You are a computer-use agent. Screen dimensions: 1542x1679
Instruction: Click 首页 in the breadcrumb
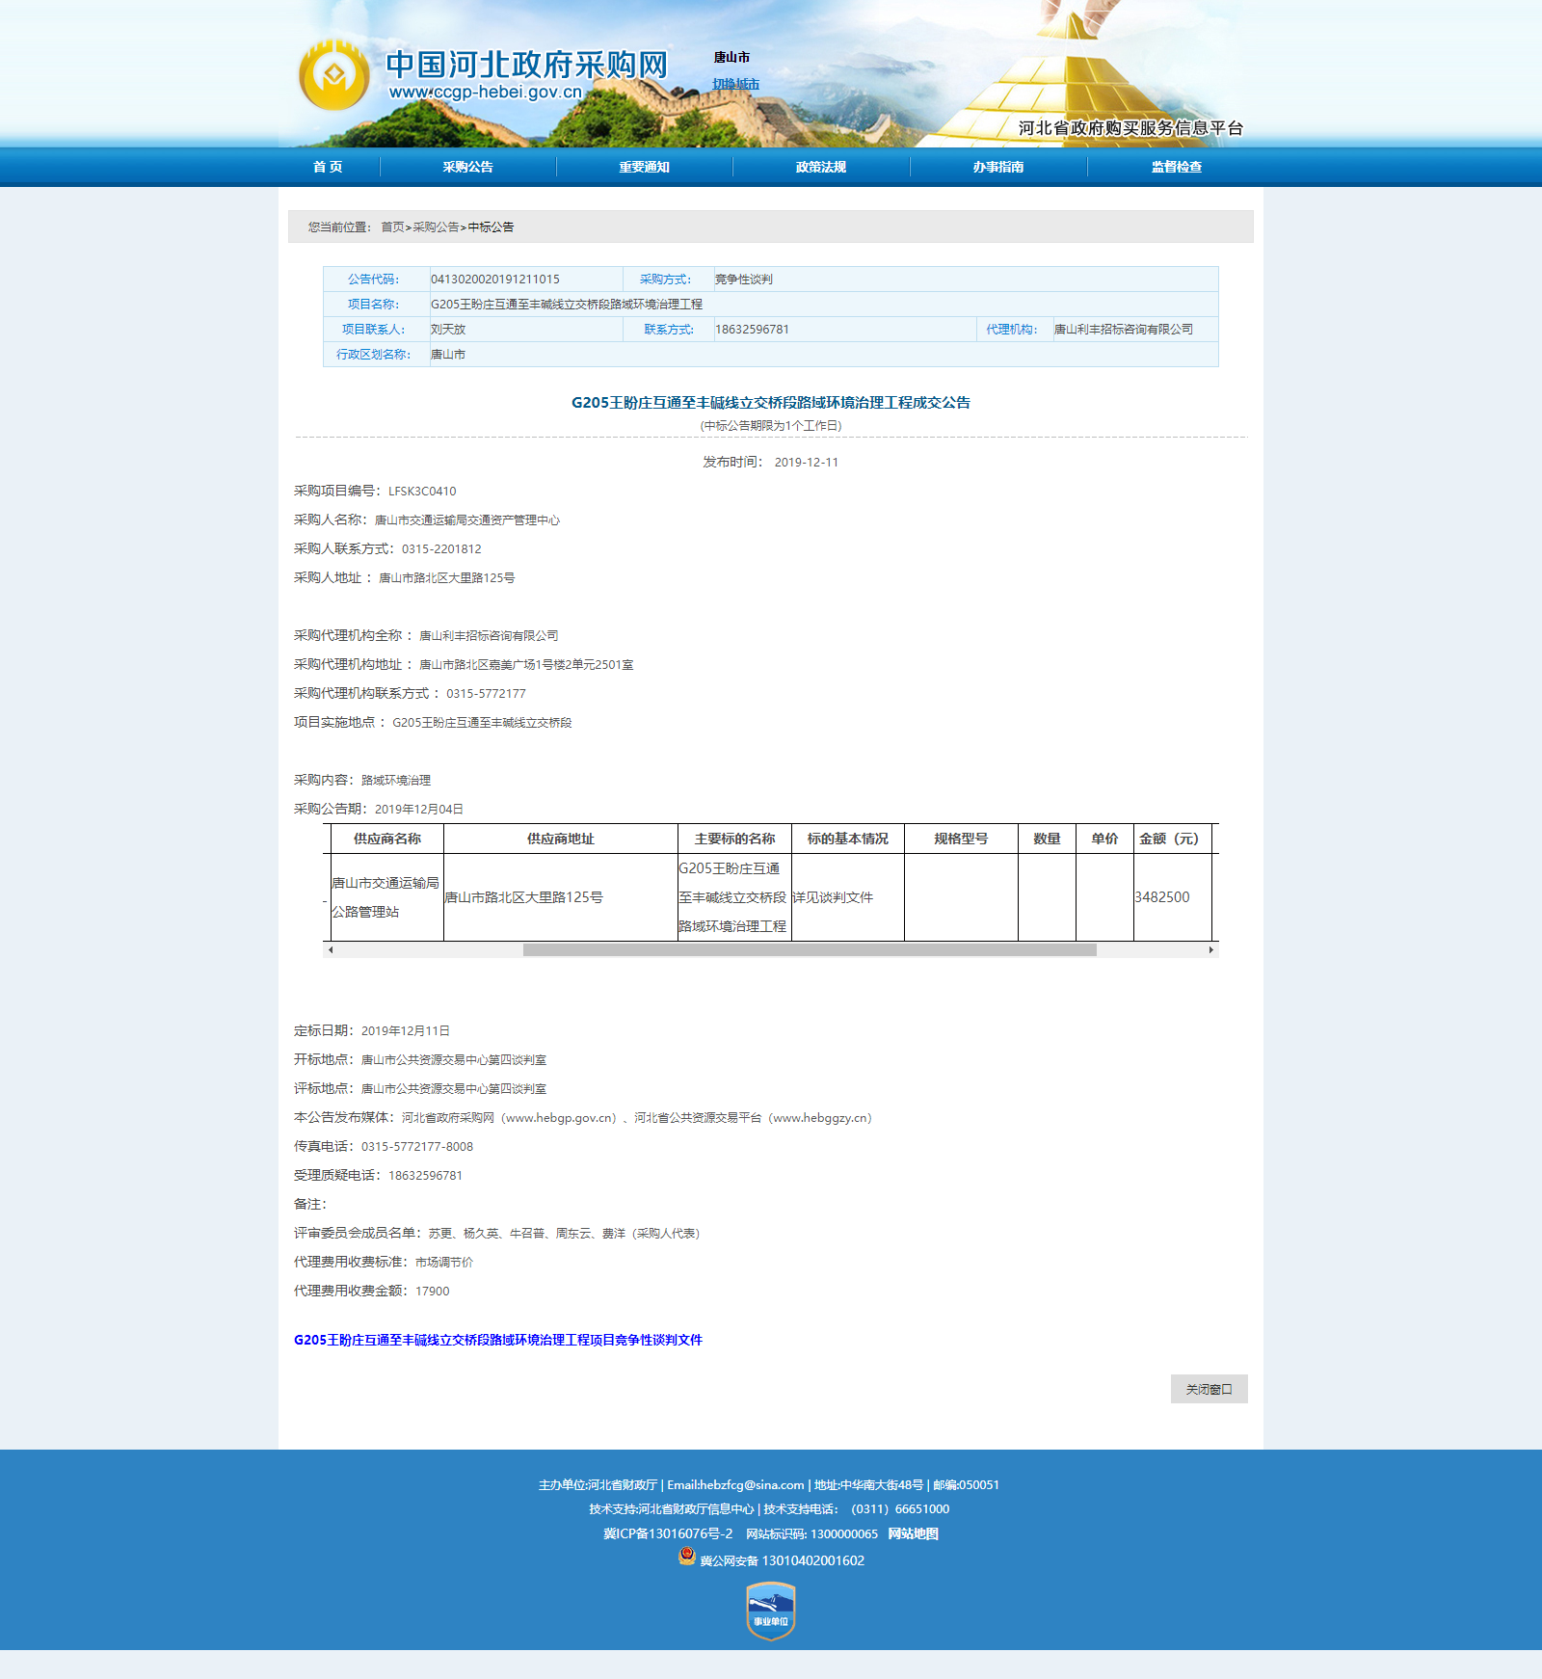tap(392, 227)
